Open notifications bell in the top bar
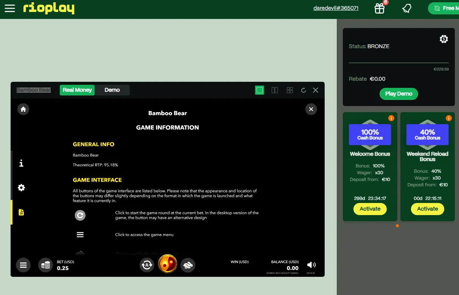 tap(407, 8)
